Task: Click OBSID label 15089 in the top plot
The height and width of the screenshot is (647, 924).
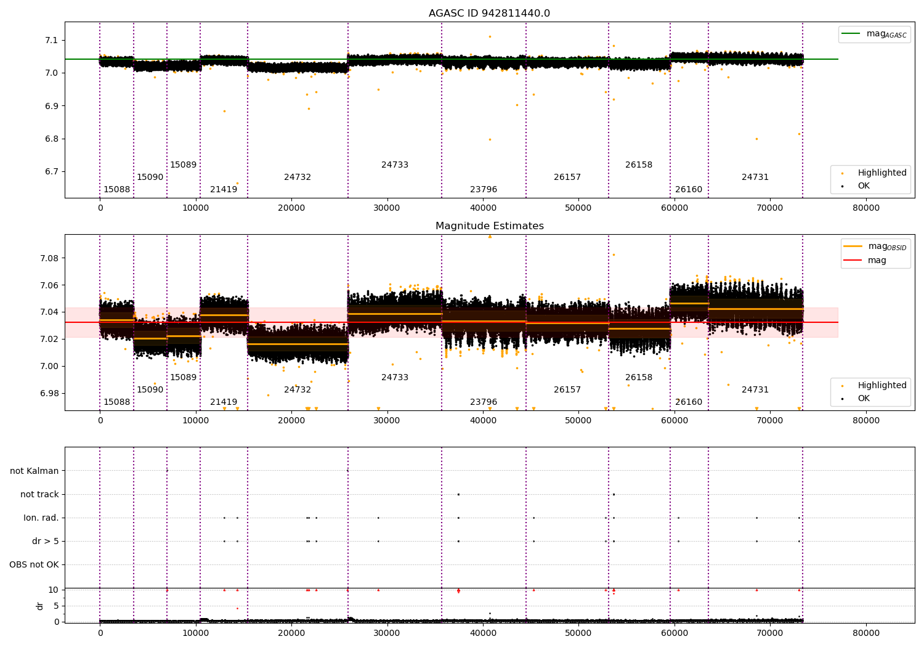Action: [184, 165]
